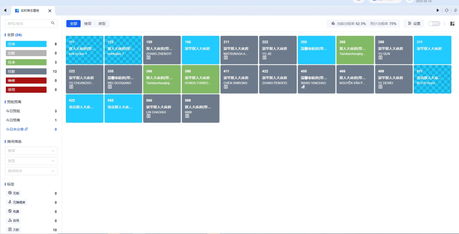This screenshot has width=459, height=234.
Task: Click the play arrow icon in tab bar
Action: (x=438, y=10)
